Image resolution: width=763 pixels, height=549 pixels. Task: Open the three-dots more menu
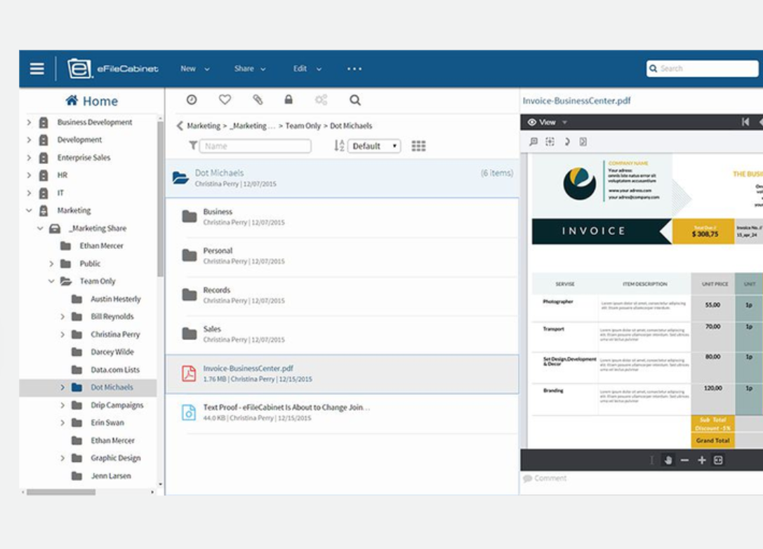point(354,69)
